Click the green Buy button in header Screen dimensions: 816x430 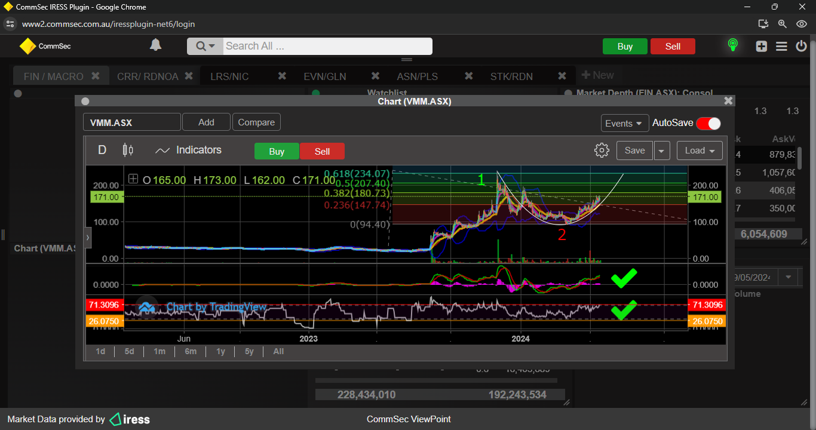pos(625,47)
